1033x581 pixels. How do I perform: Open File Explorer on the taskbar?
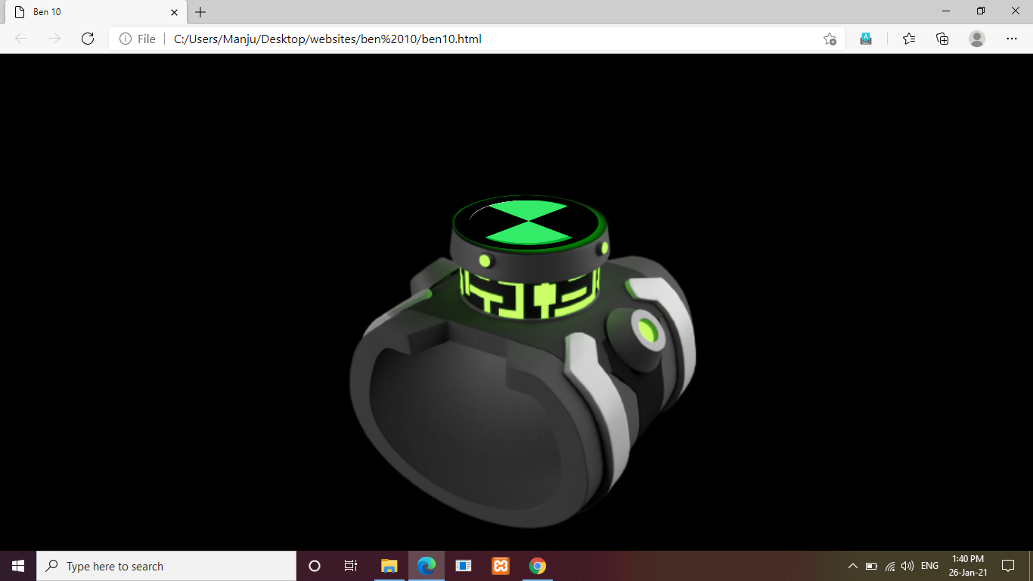(389, 565)
